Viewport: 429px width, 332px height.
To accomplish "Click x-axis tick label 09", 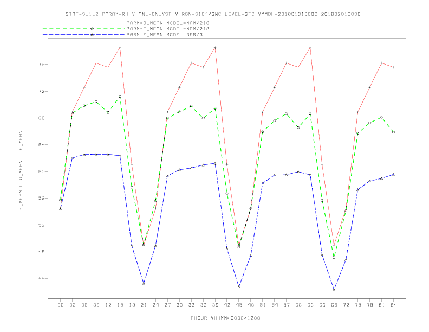I will tap(96, 305).
